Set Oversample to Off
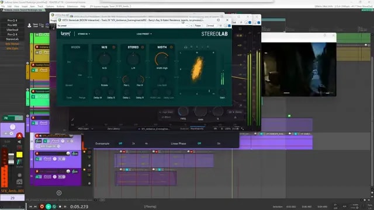374x210 pixels. (x=120, y=143)
